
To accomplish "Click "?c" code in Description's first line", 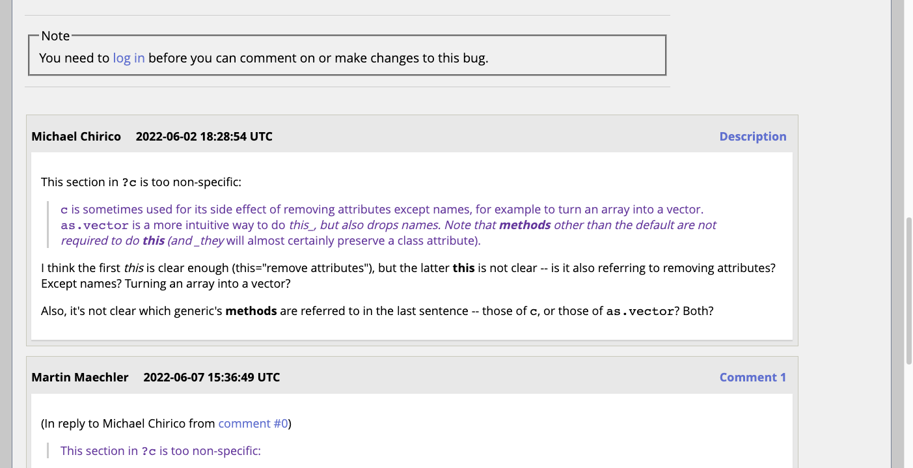I will [x=129, y=183].
